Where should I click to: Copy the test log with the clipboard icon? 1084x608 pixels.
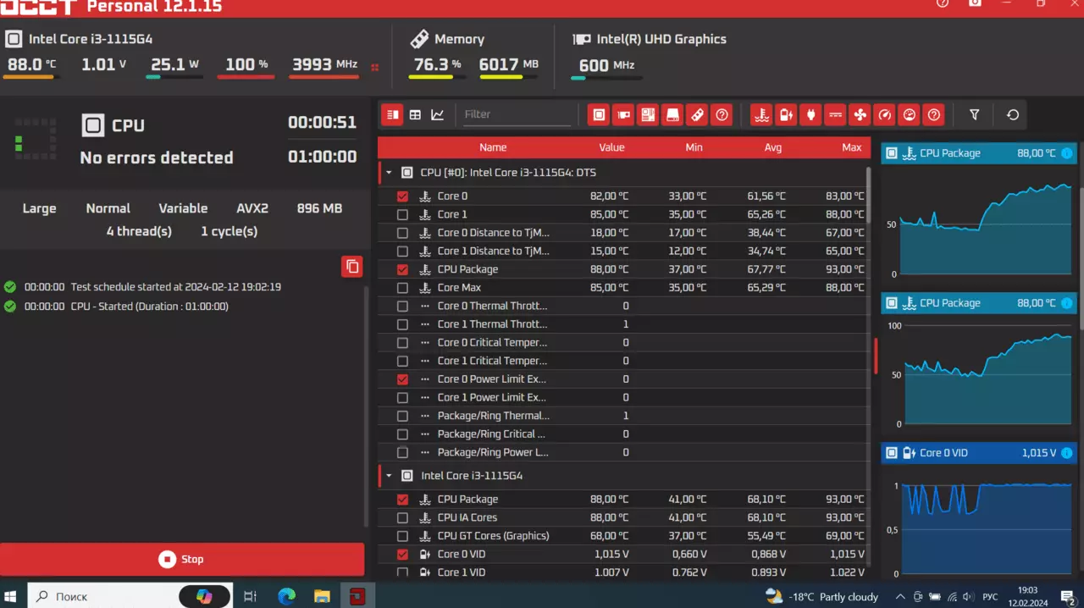click(352, 267)
